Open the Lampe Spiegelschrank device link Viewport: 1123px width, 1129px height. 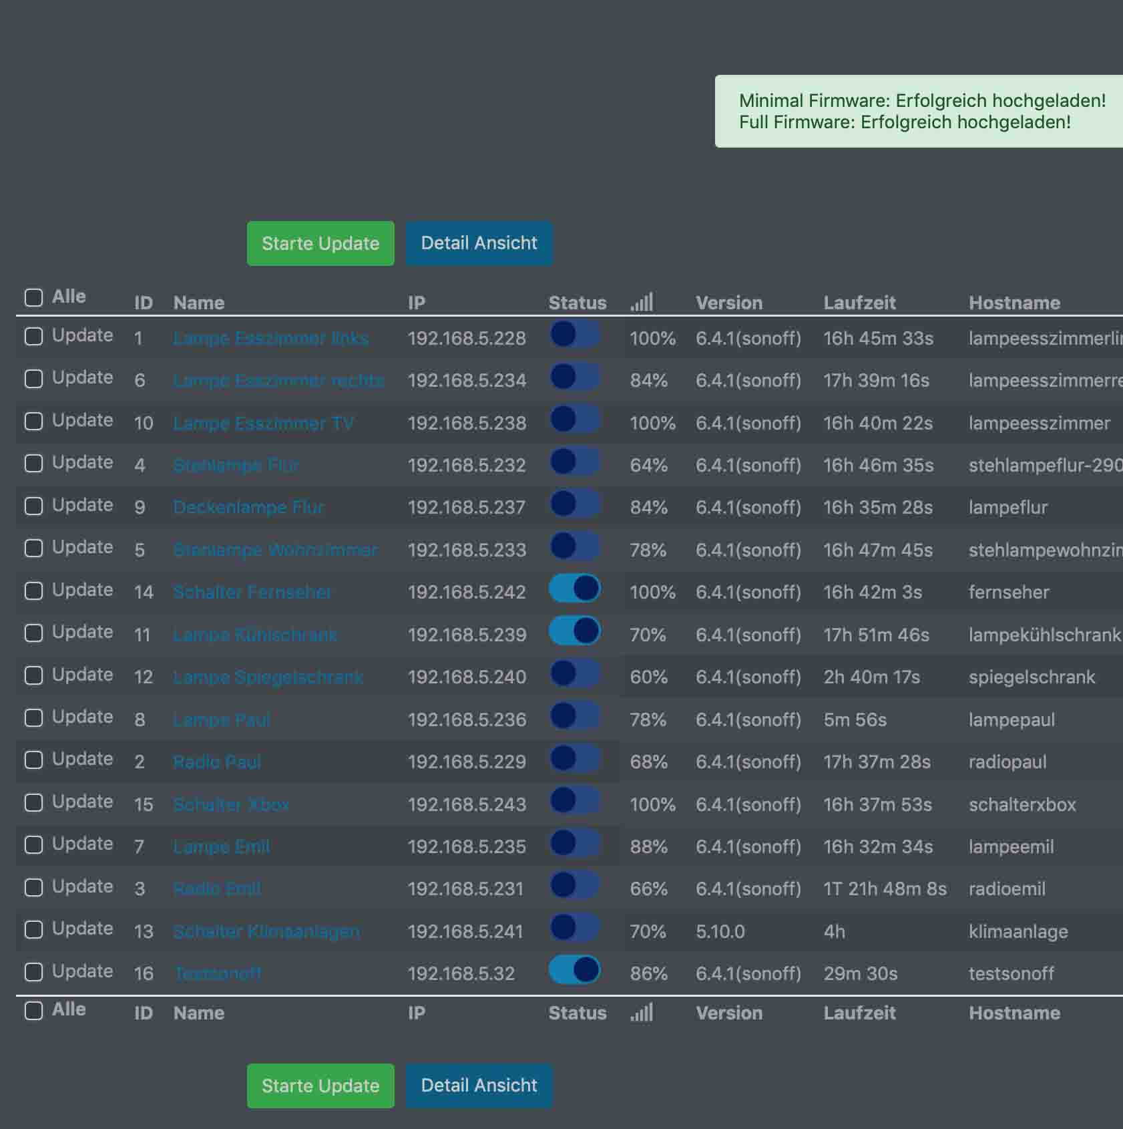[268, 677]
